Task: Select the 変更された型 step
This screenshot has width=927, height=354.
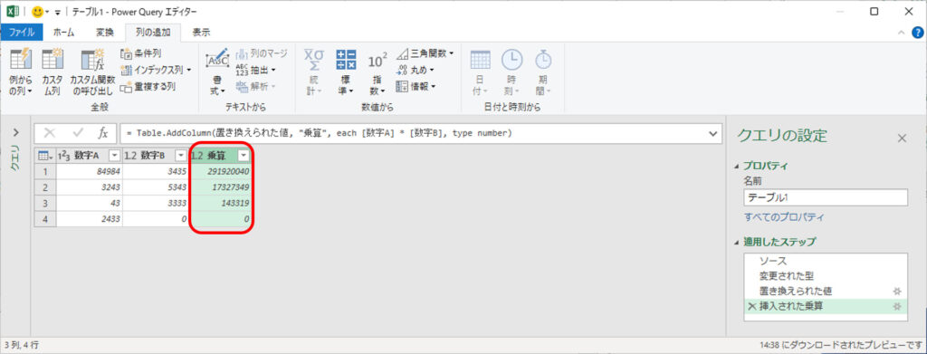Action: pos(826,276)
